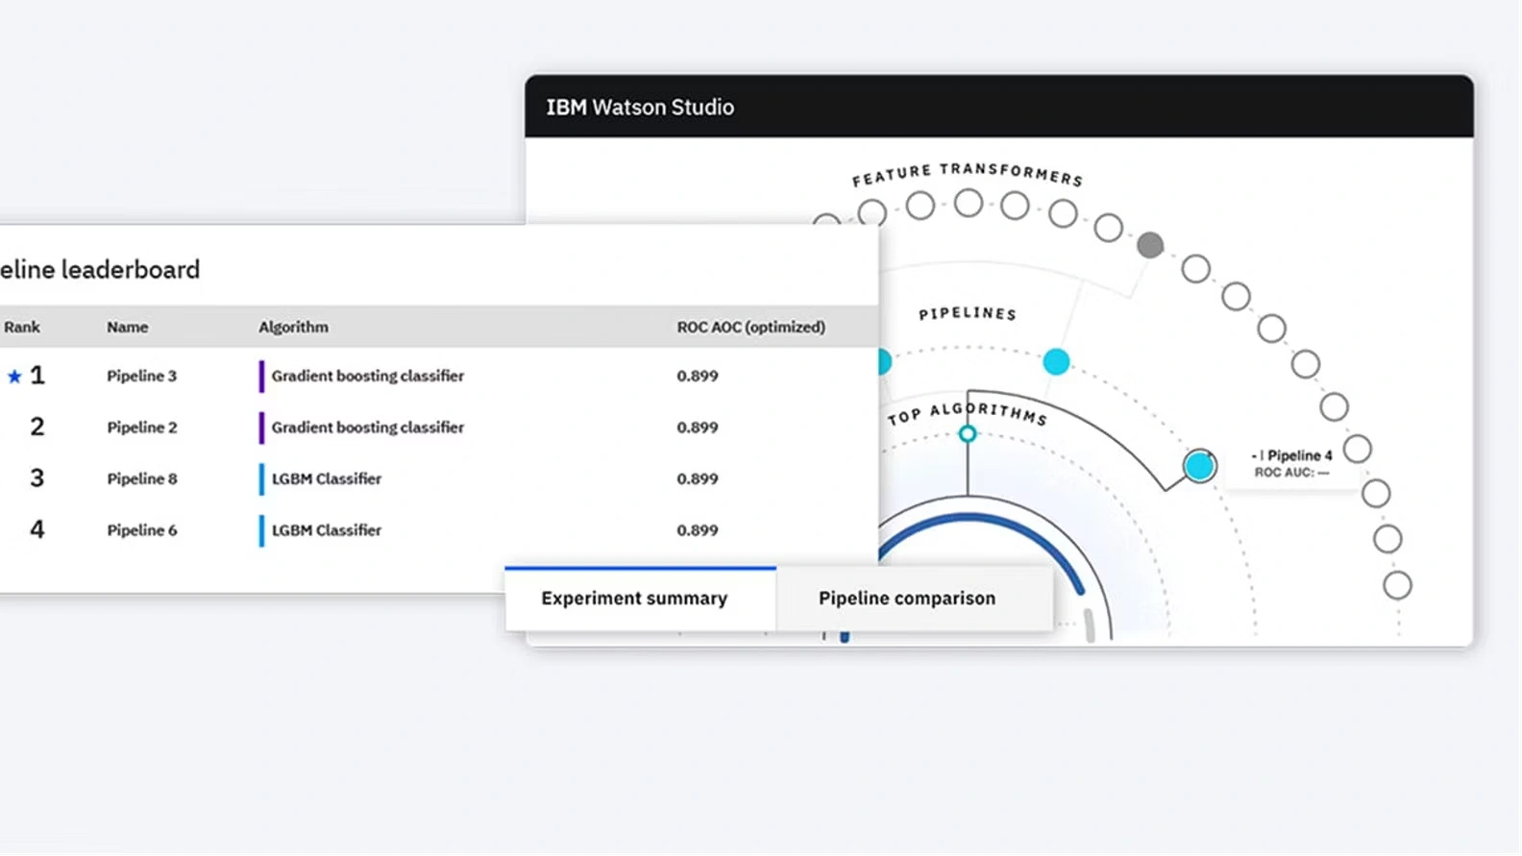Sort by the Name column header
The height and width of the screenshot is (856, 1522).
pyautogui.click(x=127, y=328)
